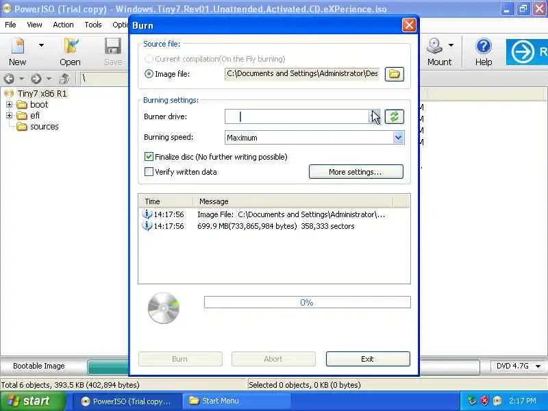Click the Bootable Image status label
The width and height of the screenshot is (548, 411).
[x=39, y=366]
